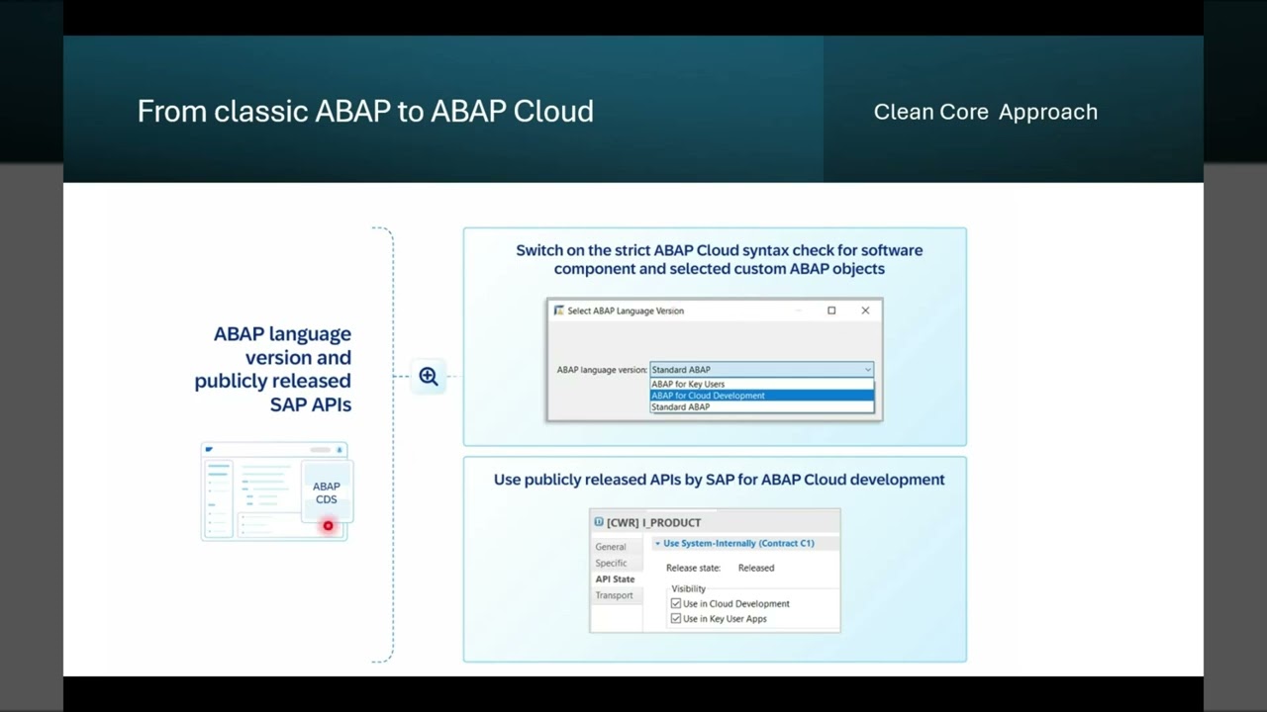The width and height of the screenshot is (1267, 712).
Task: Minimize the ABAP Language Version dialog
Action: (799, 311)
